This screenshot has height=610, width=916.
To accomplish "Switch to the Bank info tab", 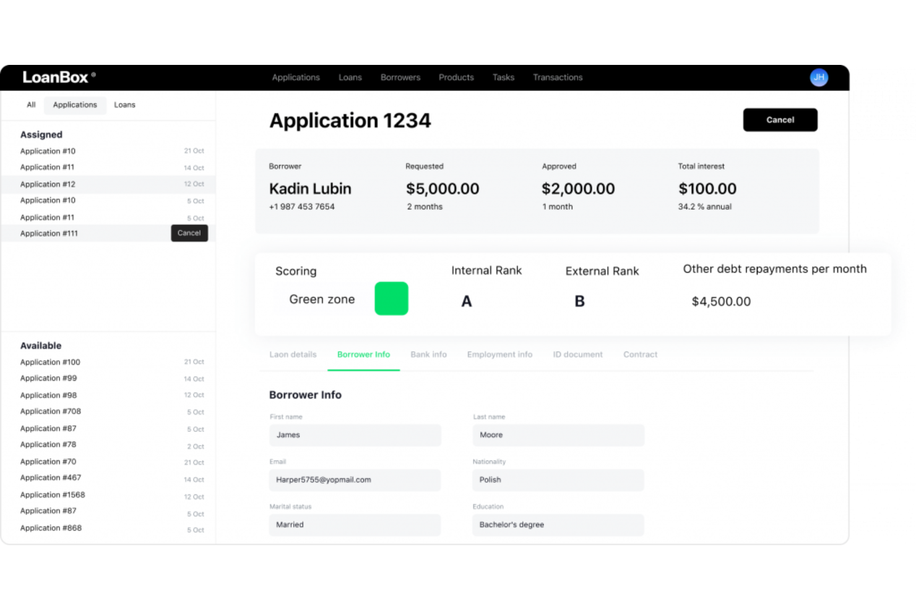I will click(x=428, y=354).
